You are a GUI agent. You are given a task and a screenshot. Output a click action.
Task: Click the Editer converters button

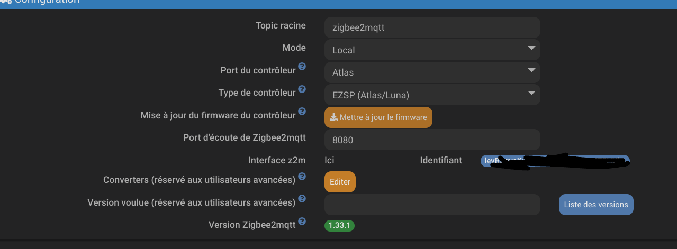coord(340,181)
